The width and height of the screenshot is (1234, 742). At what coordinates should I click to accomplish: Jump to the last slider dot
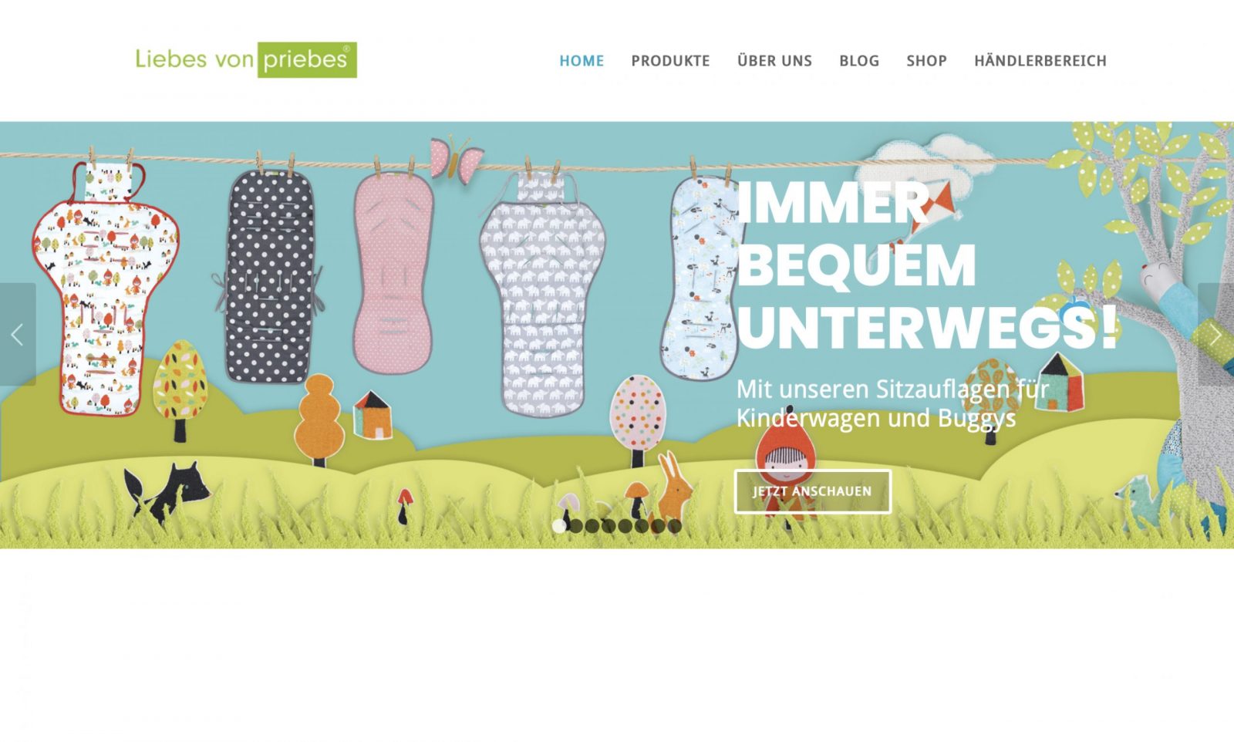675,526
